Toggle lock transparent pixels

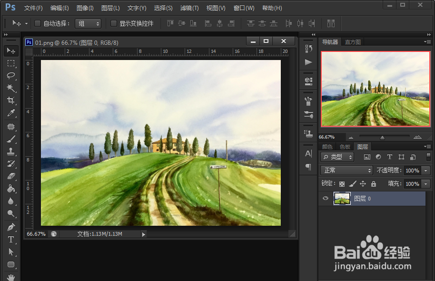(342, 184)
